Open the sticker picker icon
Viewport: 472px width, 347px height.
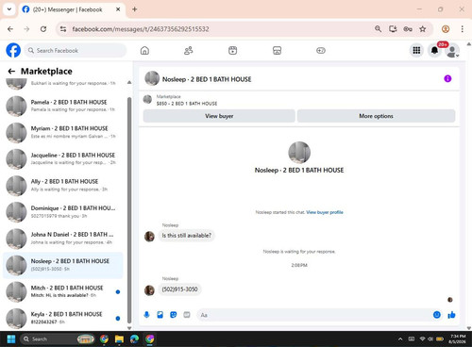(174, 315)
